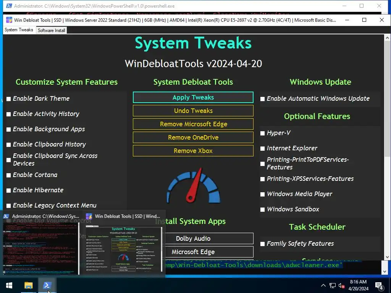Open File Explorer from the taskbar
391x293 pixels.
coord(28,285)
